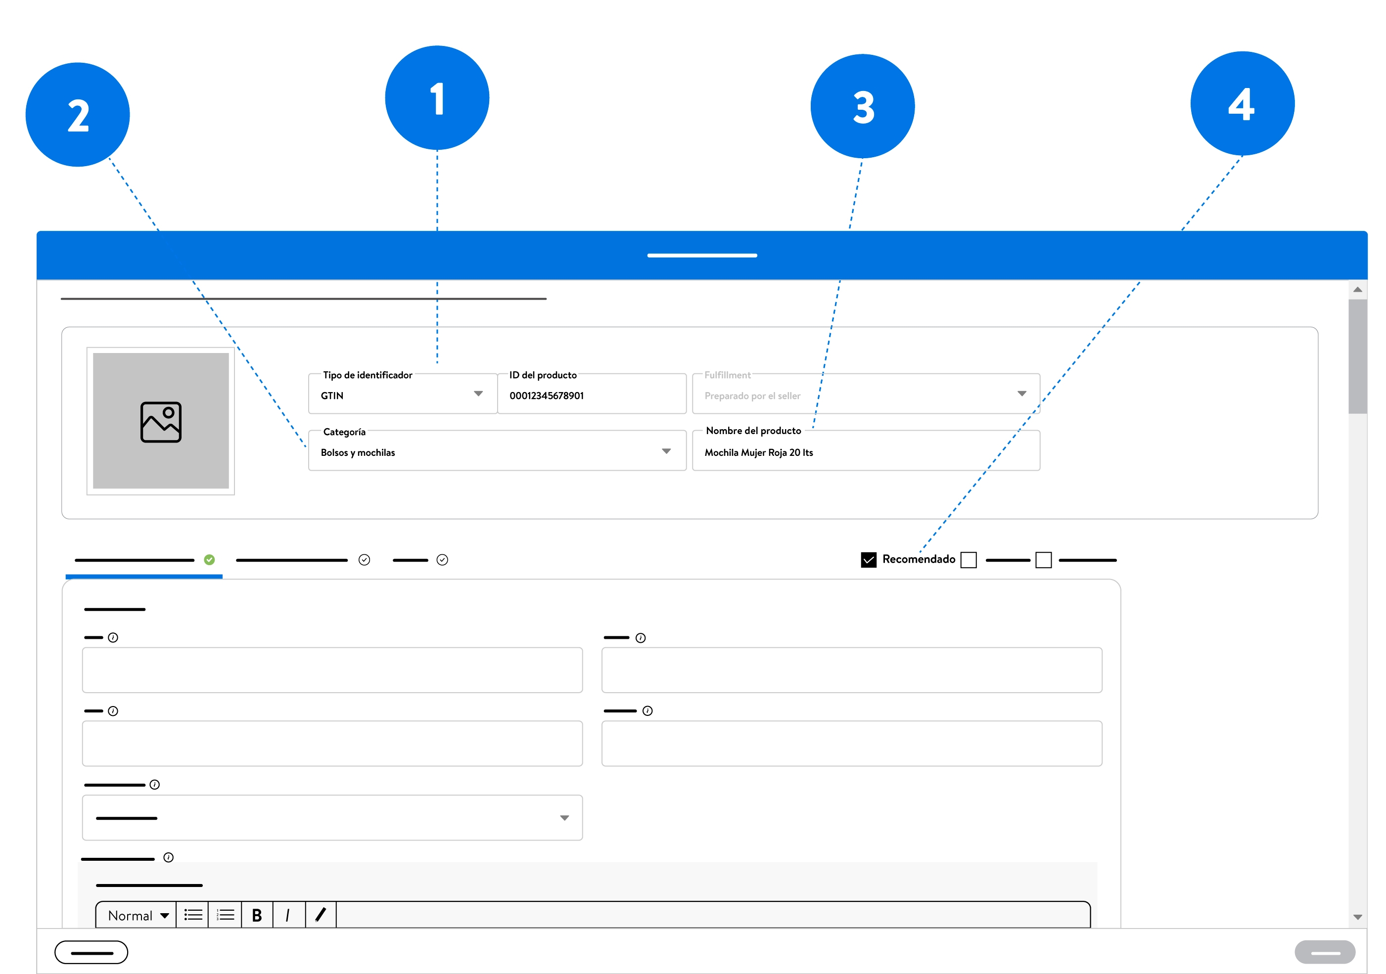Apply numbered list formatting in editor toolbar
The image size is (1386, 974).
(225, 916)
